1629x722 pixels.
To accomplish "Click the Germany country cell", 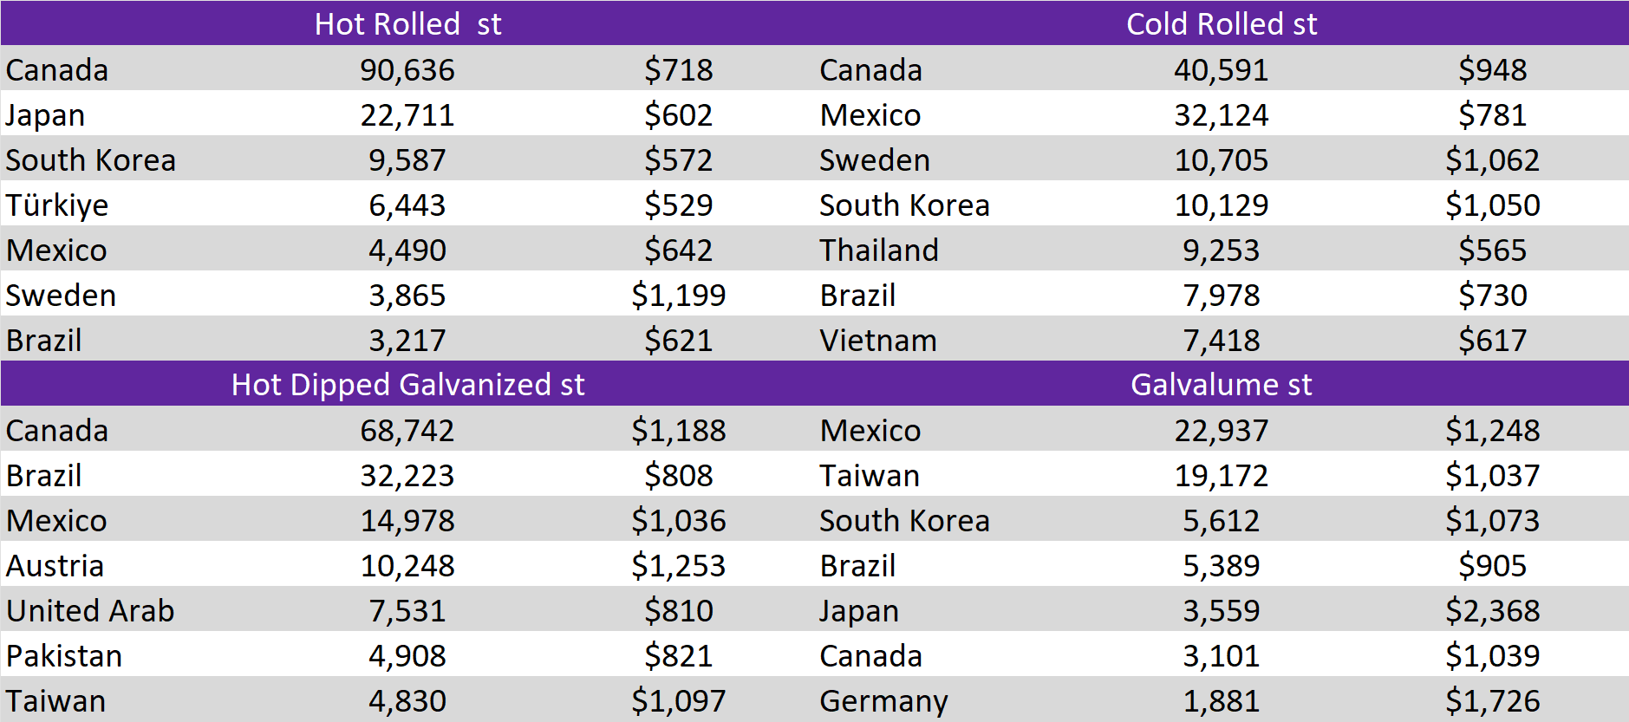I will [883, 701].
